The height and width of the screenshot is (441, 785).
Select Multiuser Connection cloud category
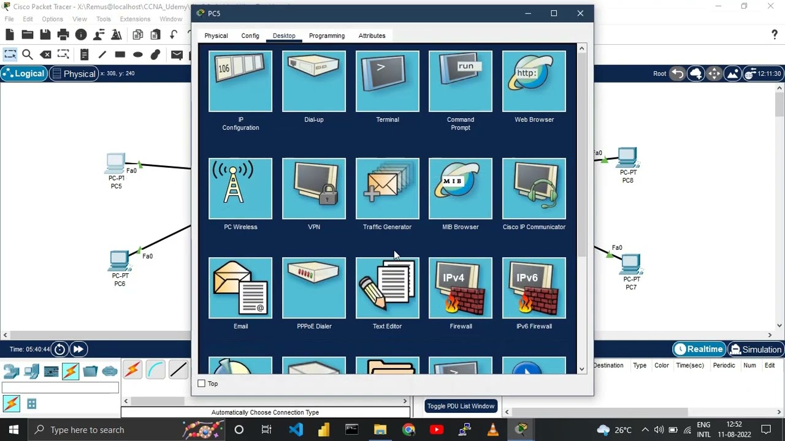tap(110, 371)
